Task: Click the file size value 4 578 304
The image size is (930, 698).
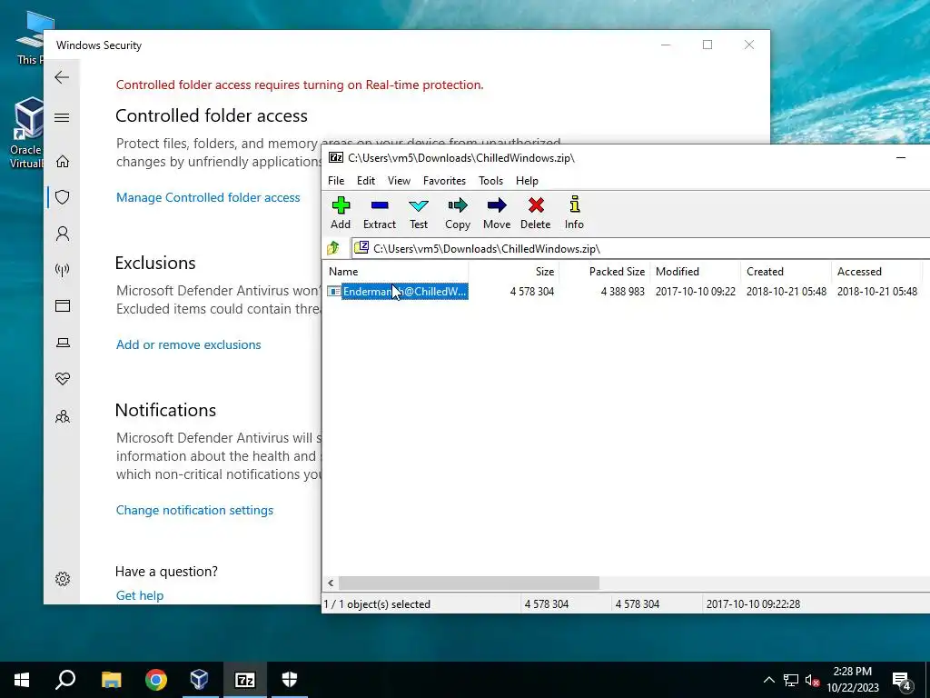Action: [x=532, y=292]
